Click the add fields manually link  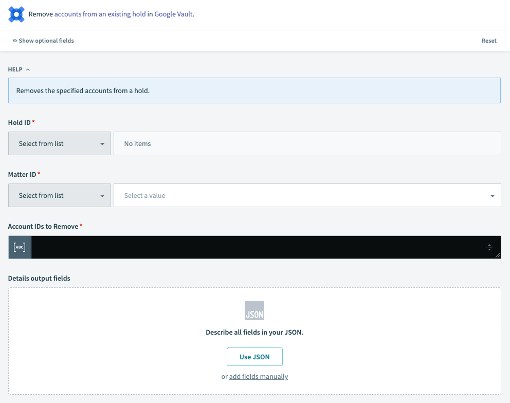tap(259, 376)
